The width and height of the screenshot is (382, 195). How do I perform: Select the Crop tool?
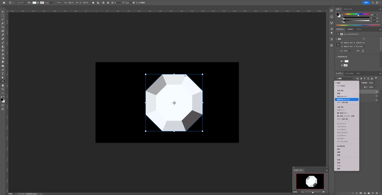[x=3, y=27]
